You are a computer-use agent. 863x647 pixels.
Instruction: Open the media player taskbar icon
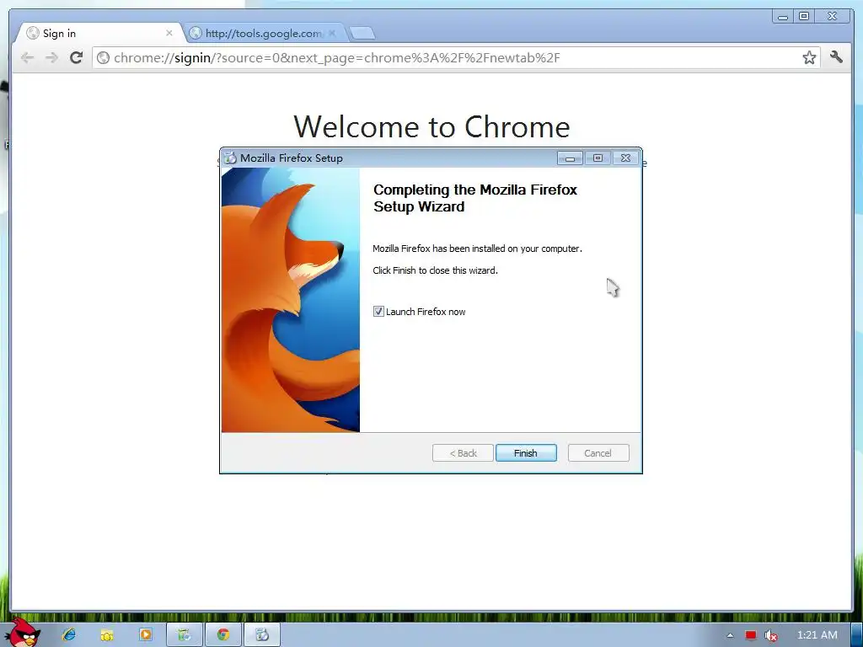pos(146,634)
